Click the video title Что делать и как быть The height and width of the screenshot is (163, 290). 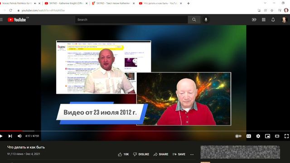click(26, 147)
